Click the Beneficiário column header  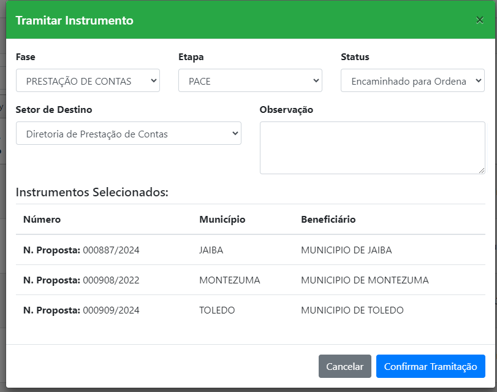[328, 220]
